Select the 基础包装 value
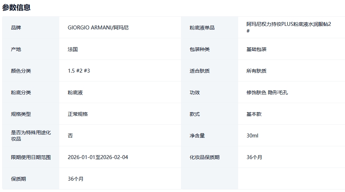 [x=256, y=49]
